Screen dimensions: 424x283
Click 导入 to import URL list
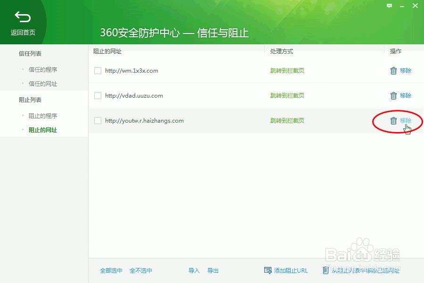(x=194, y=271)
